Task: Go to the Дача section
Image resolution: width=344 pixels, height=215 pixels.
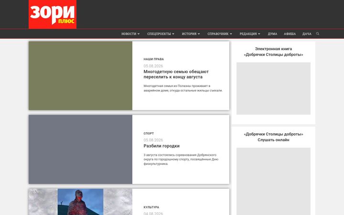Action: pyautogui.click(x=307, y=34)
